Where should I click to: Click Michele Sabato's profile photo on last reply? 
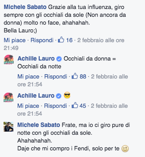pyautogui.click(x=9, y=127)
